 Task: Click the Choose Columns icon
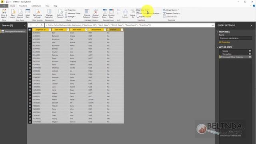click(87, 13)
